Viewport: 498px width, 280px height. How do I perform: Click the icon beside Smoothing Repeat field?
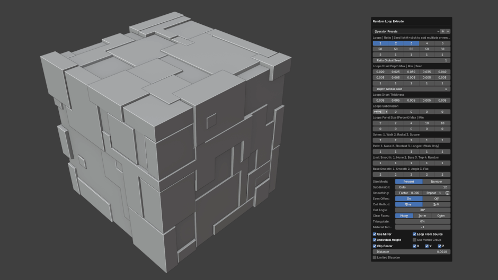tap(448, 193)
